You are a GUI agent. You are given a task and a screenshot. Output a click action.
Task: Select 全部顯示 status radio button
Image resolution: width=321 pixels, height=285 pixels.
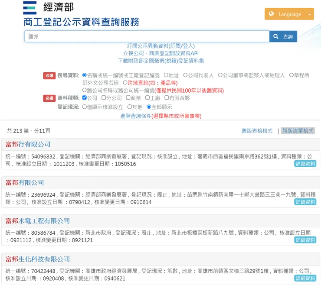149,107
